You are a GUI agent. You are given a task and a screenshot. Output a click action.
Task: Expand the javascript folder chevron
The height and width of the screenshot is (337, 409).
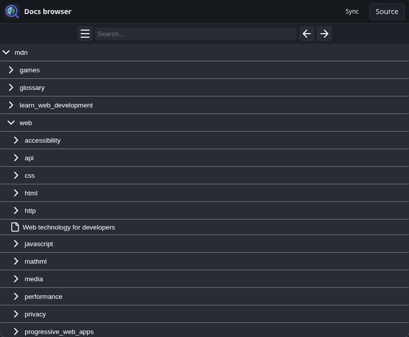(16, 244)
